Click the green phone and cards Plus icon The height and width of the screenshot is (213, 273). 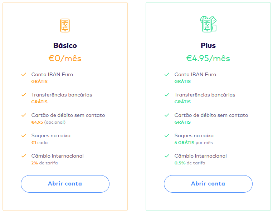208,24
